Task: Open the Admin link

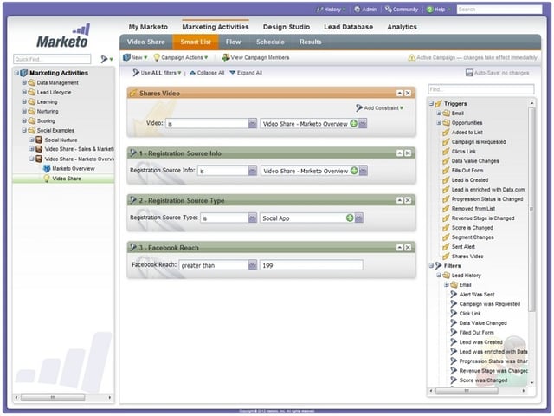Action: (365, 10)
